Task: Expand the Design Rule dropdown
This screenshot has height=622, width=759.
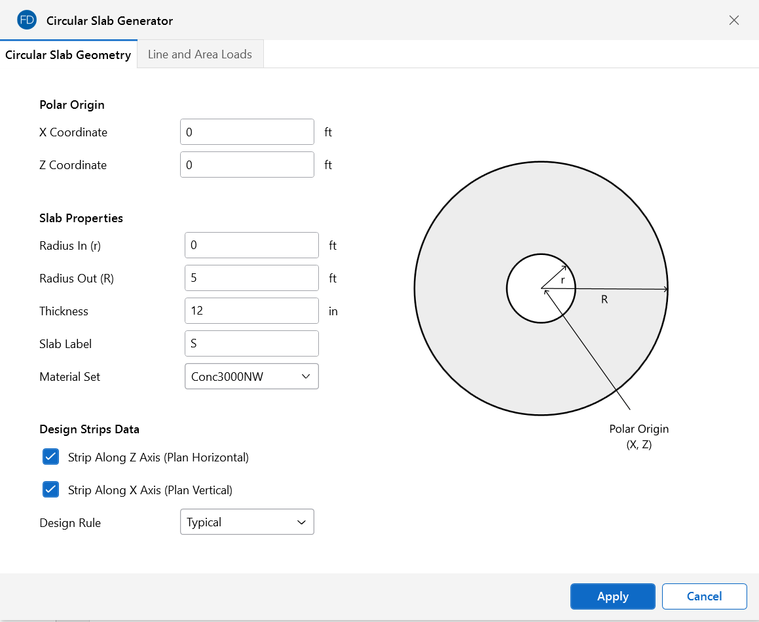Action: point(247,522)
